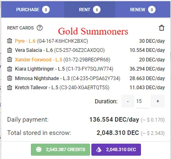Increase rental duration with plus button
The width and height of the screenshot is (171, 159).
point(158,101)
